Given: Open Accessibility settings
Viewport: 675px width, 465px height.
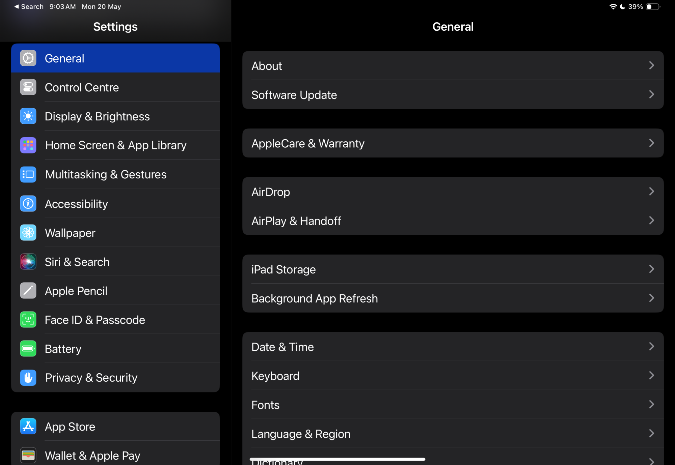Looking at the screenshot, I should click(x=115, y=204).
